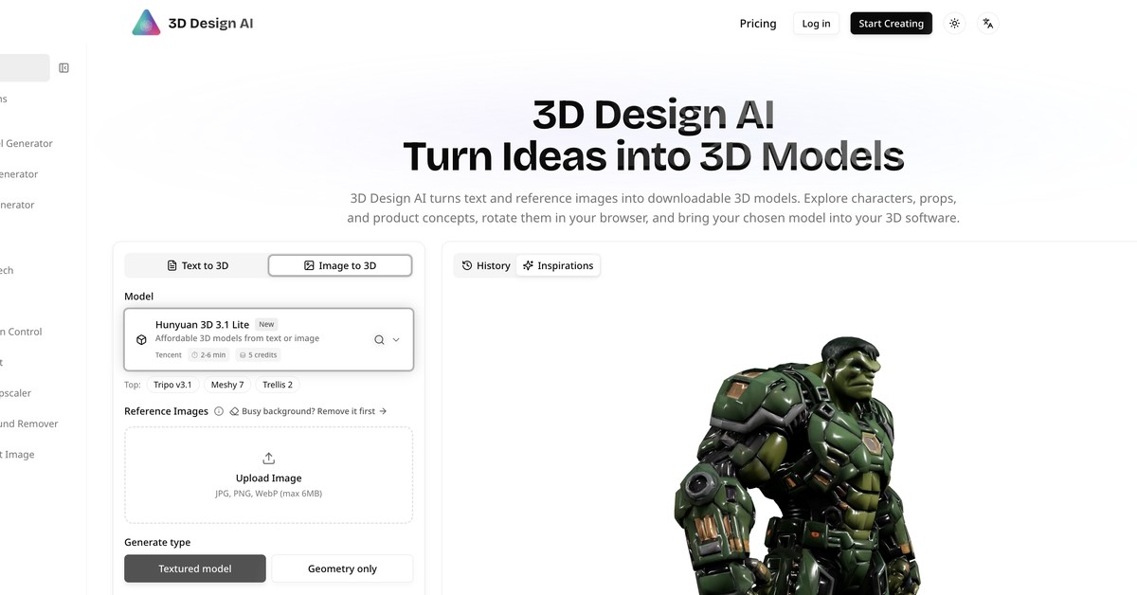Open the Pricing page link
The height and width of the screenshot is (595, 1137).
pyautogui.click(x=758, y=24)
